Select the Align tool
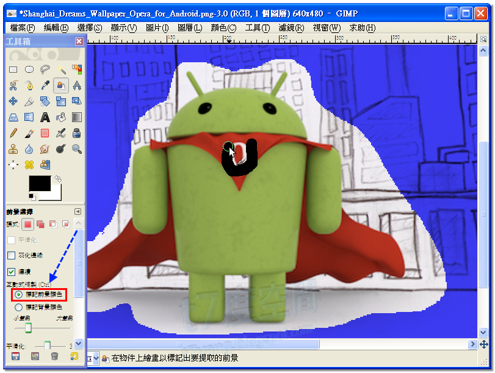The height and width of the screenshot is (373, 495). 13,165
